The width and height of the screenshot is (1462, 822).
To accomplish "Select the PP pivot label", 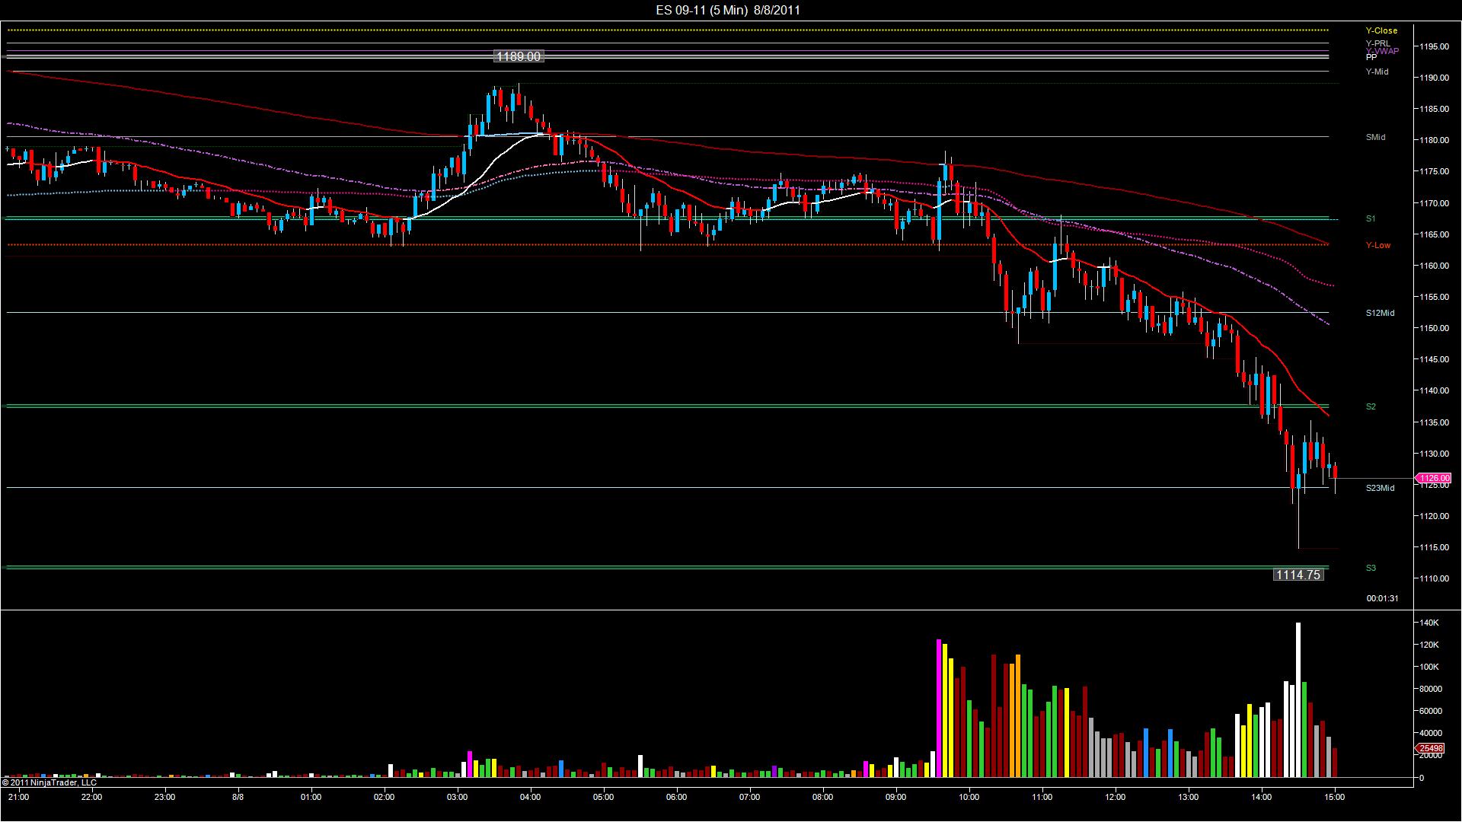I will (1371, 57).
